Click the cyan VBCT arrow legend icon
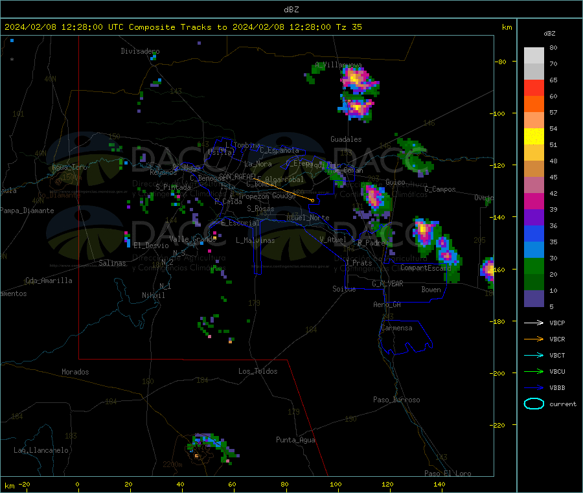583x493 pixels. pos(534,355)
